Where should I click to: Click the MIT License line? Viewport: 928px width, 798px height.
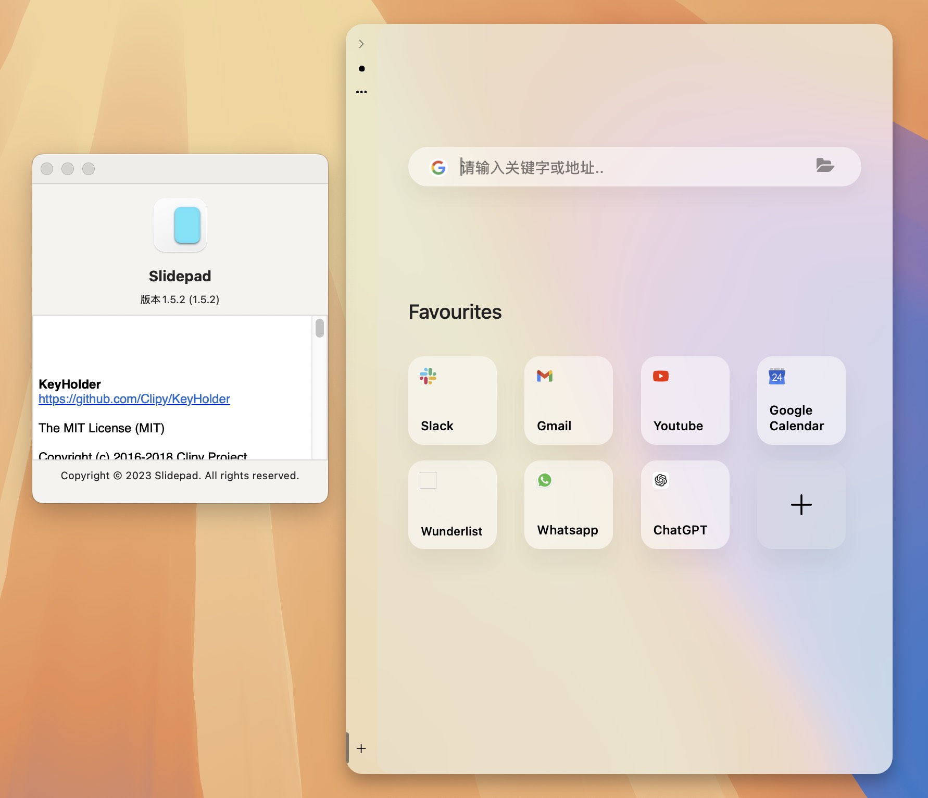pos(102,428)
